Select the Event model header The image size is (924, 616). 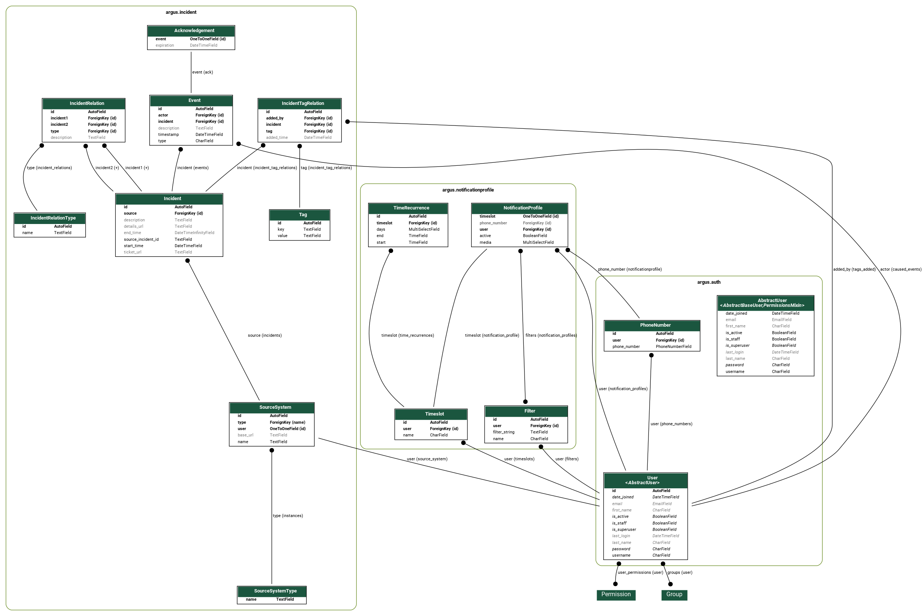click(x=191, y=100)
